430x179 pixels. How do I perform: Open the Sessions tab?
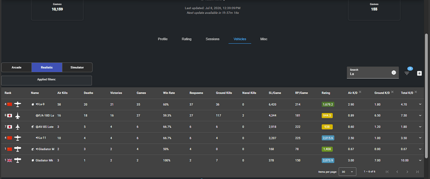(x=212, y=39)
